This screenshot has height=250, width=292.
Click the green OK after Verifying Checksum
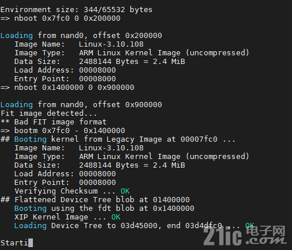pos(125,191)
